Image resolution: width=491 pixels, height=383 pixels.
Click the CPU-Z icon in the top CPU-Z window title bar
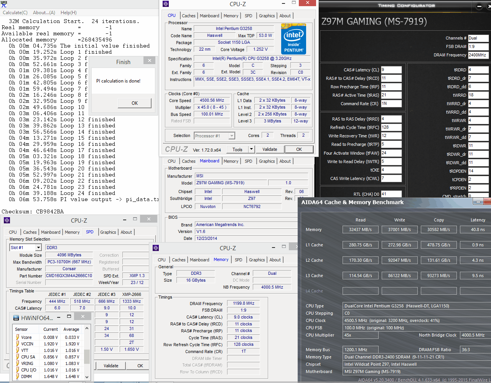pos(166,4)
